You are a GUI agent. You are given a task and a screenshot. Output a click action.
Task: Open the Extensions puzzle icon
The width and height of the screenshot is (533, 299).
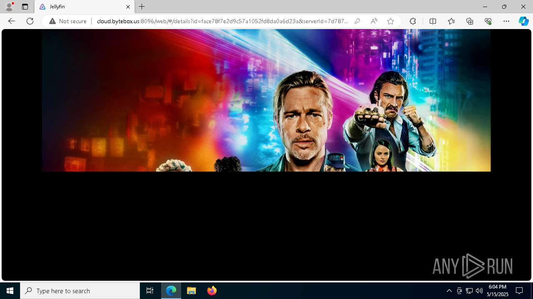(x=413, y=21)
